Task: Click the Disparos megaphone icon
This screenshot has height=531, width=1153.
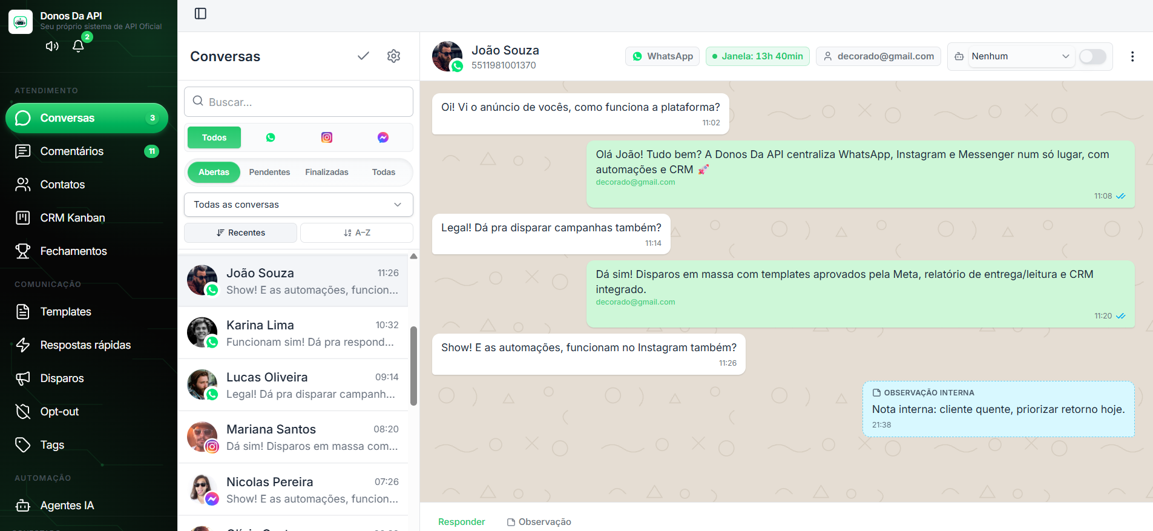Action: (23, 378)
